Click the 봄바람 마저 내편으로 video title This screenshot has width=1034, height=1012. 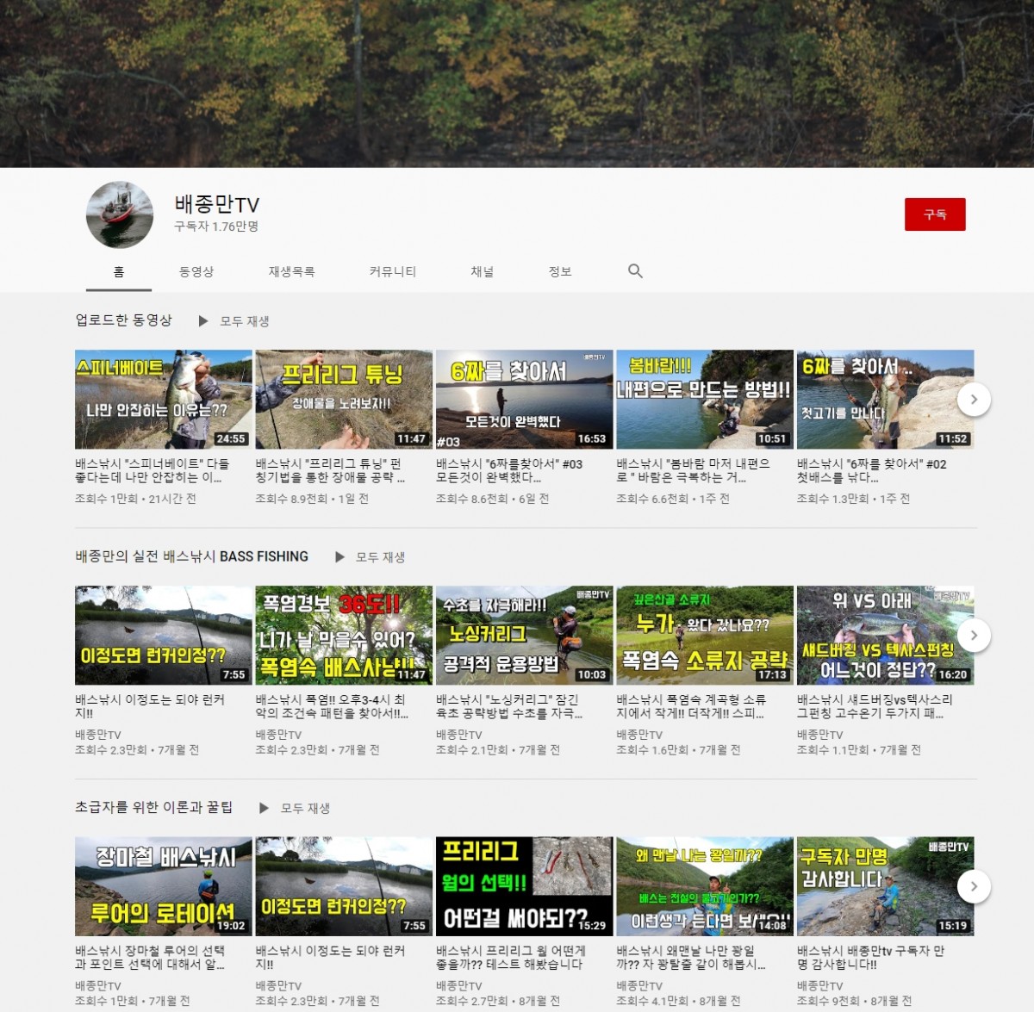coord(693,470)
